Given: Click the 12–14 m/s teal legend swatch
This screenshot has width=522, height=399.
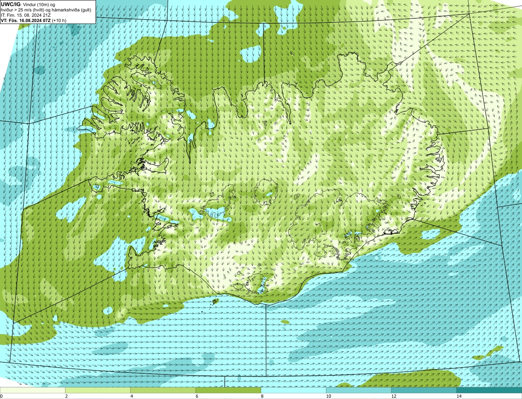Looking at the screenshot, I should point(424,390).
